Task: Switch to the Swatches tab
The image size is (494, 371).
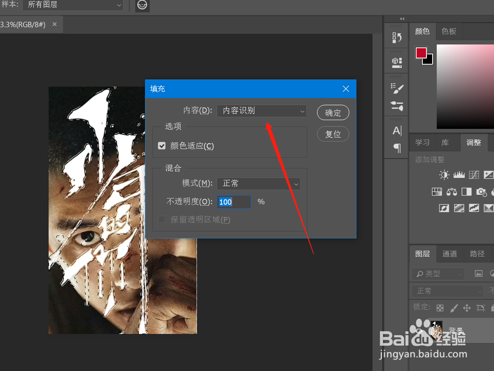Action: 449,31
